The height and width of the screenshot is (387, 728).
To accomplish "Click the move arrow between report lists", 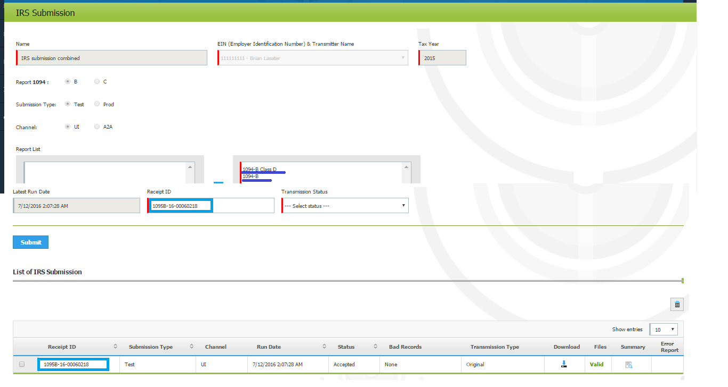I will 219,182.
